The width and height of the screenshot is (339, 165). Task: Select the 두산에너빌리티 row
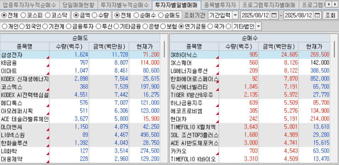point(250,87)
